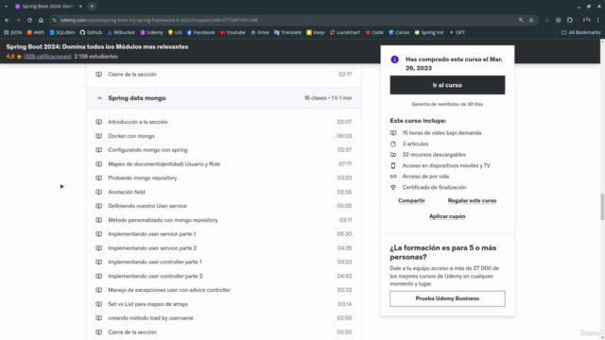Viewport: 605px width, 340px height.
Task: Open the 329 calificaciones ratings link
Action: click(47, 57)
